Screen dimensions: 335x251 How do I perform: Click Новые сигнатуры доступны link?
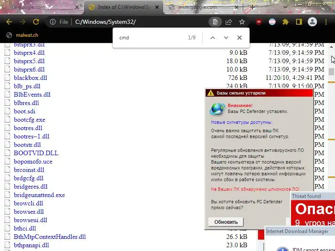(242, 122)
